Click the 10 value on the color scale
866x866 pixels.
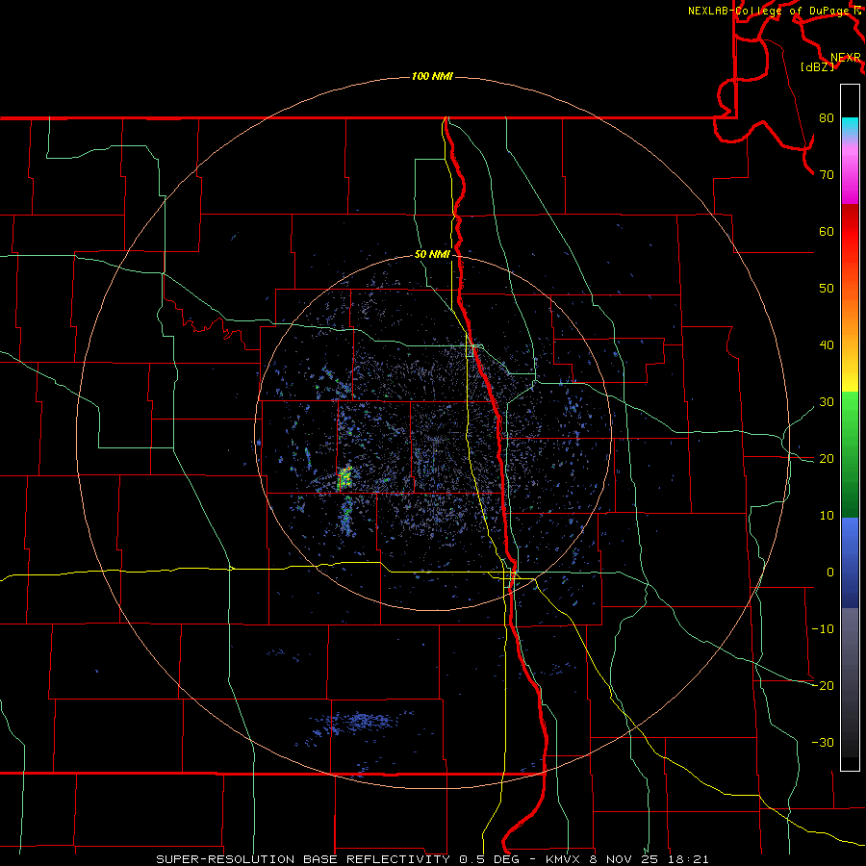tap(827, 516)
